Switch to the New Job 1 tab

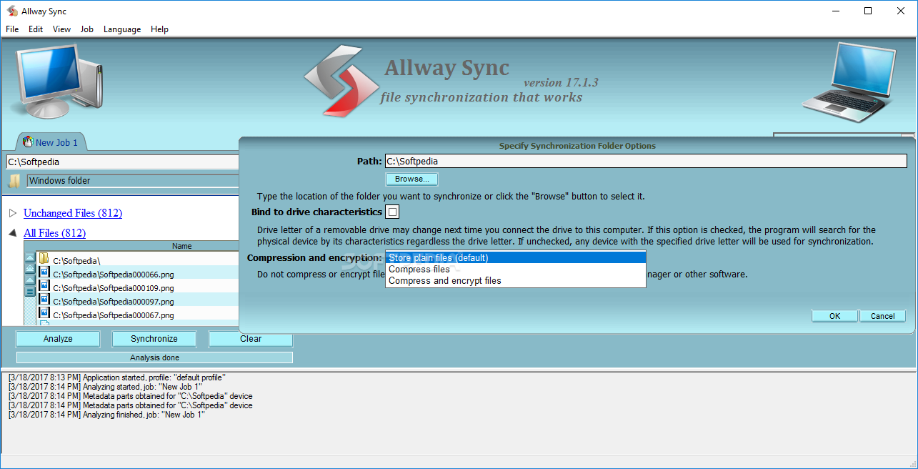pyautogui.click(x=51, y=142)
